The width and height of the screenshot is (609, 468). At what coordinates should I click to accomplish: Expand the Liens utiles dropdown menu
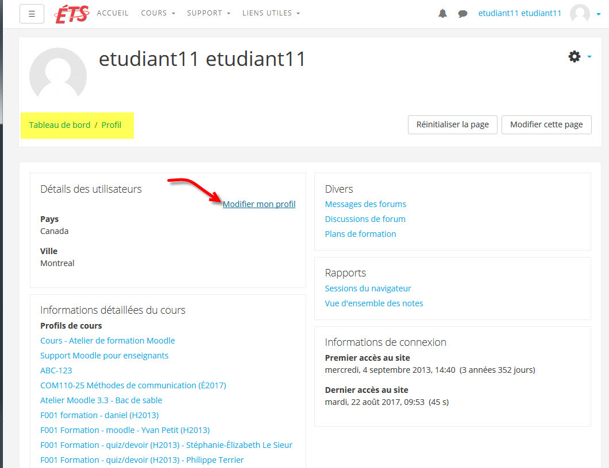[x=271, y=13]
